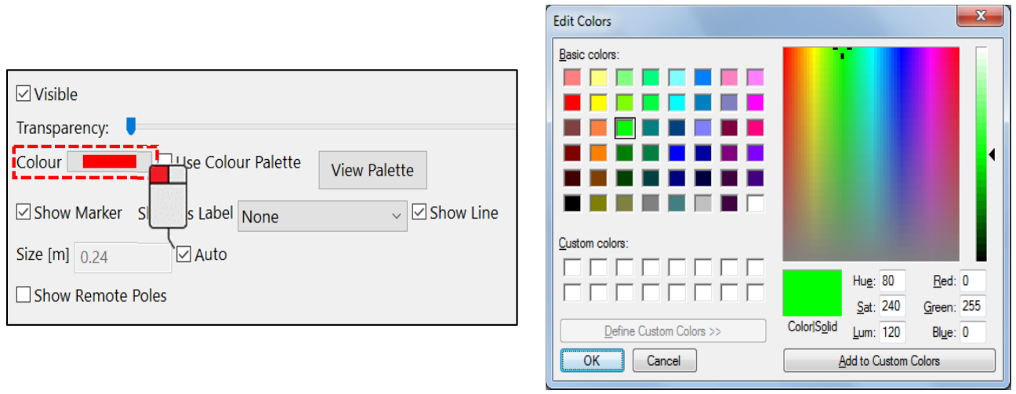
Task: Enable Use Colour Palette checkbox
Action: 165,162
